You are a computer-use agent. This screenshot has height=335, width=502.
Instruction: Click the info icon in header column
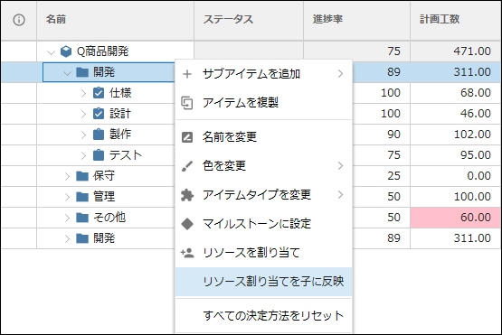19,20
